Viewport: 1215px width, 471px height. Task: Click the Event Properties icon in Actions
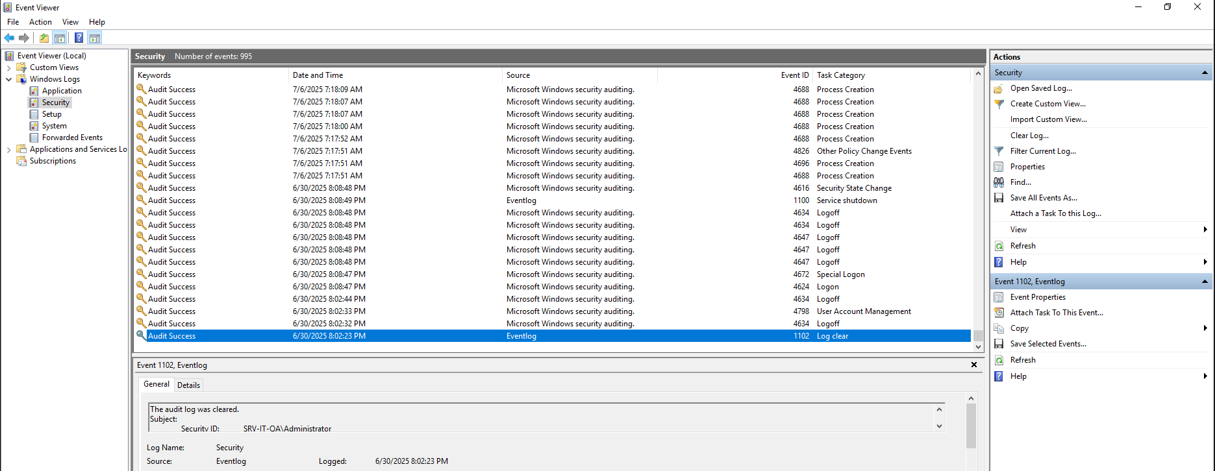(999, 297)
